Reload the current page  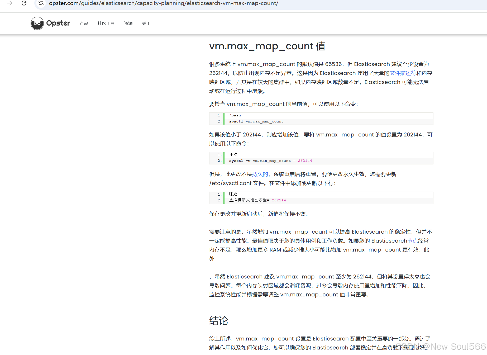24,3
